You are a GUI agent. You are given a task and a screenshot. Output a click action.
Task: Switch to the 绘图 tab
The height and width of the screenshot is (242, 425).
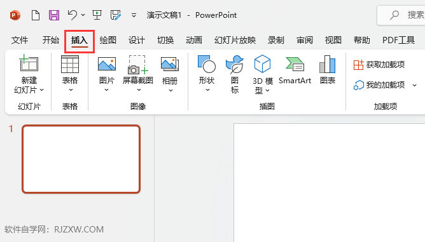(108, 41)
